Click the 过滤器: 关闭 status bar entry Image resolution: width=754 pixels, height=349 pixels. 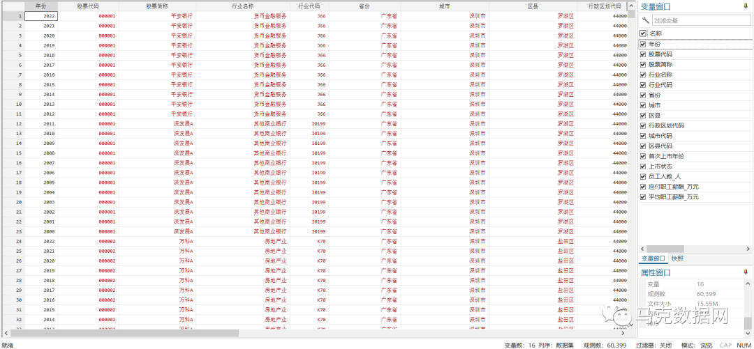(x=653, y=345)
